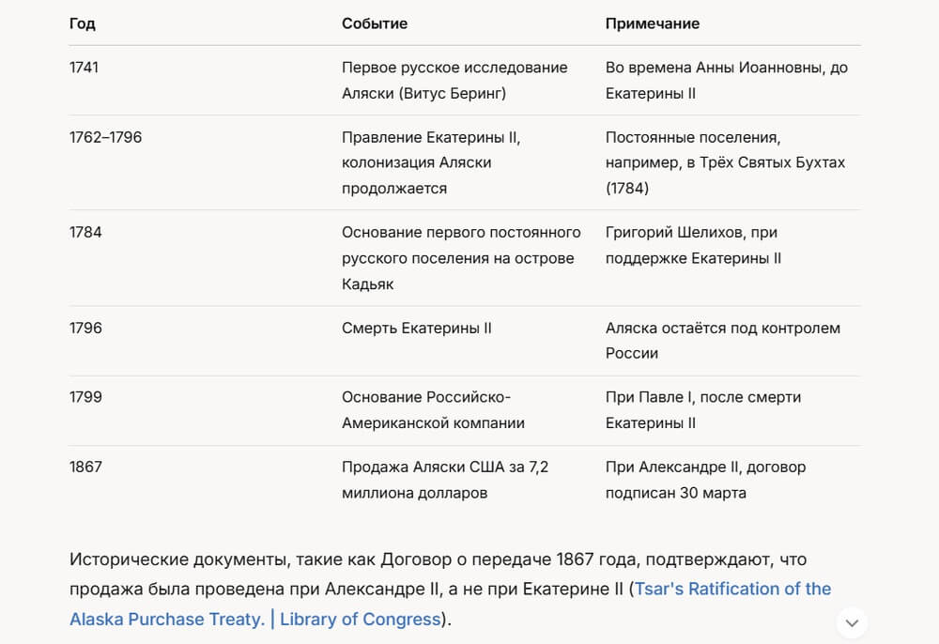Select the 1762–1796 year cell
This screenshot has width=939, height=644.
(105, 137)
